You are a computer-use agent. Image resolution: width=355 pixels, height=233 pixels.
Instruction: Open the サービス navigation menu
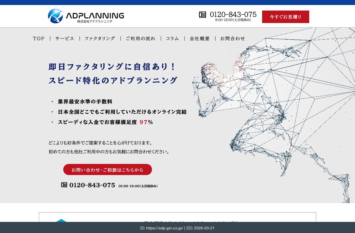coord(64,39)
